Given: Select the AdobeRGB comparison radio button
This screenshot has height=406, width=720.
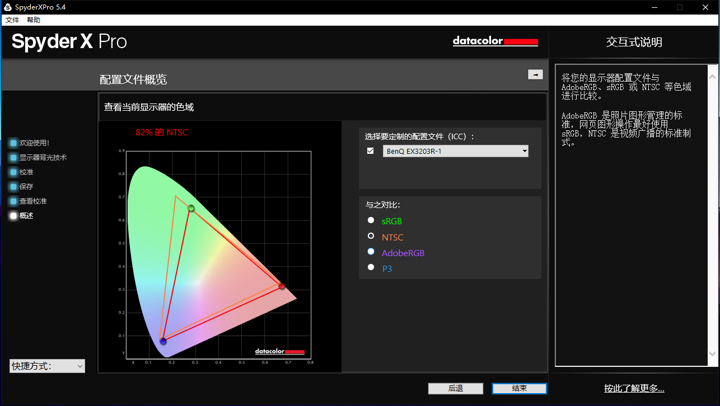Looking at the screenshot, I should point(371,252).
